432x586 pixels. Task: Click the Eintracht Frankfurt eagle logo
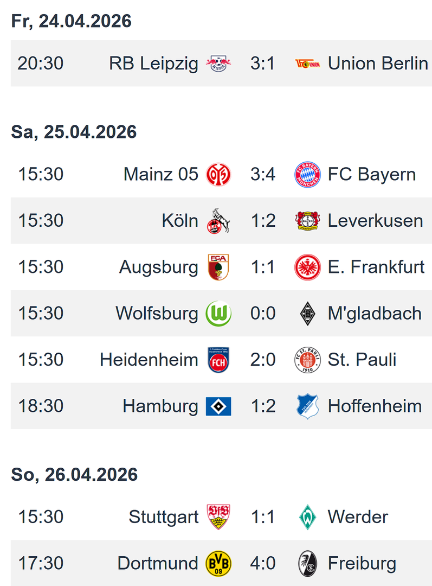(307, 267)
